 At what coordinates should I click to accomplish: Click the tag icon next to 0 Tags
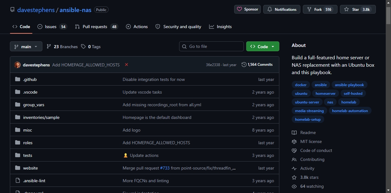pyautogui.click(x=83, y=47)
